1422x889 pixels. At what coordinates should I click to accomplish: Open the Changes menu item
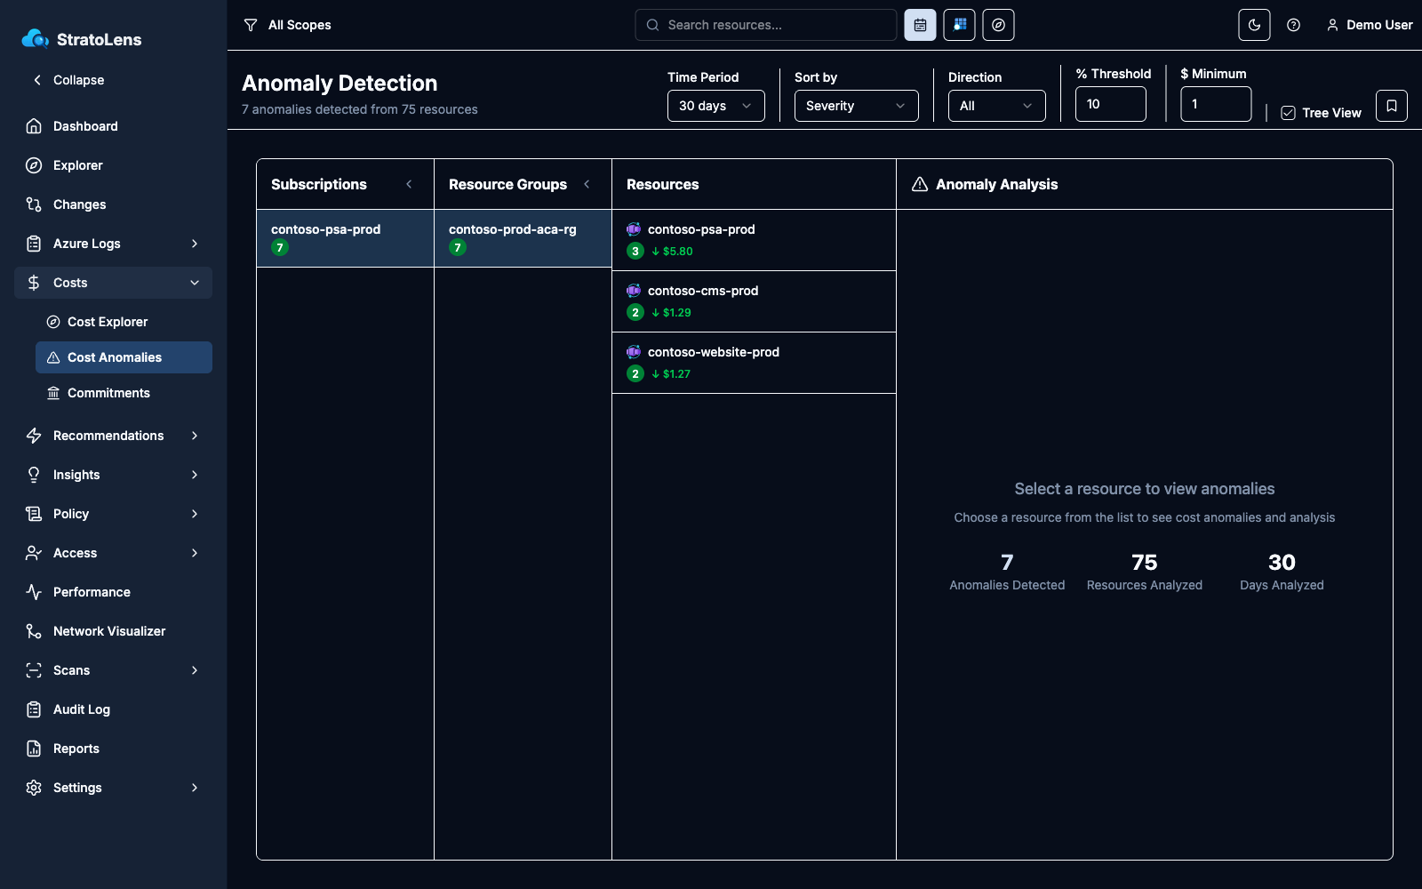[x=113, y=204]
